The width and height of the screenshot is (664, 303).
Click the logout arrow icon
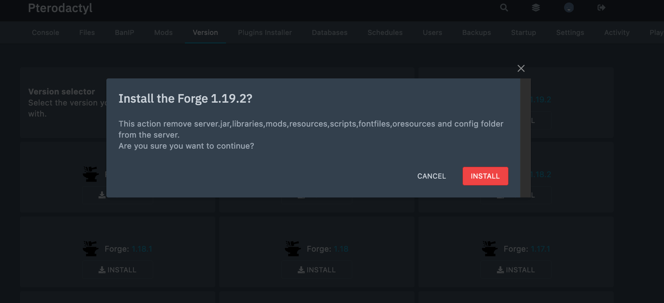click(601, 7)
